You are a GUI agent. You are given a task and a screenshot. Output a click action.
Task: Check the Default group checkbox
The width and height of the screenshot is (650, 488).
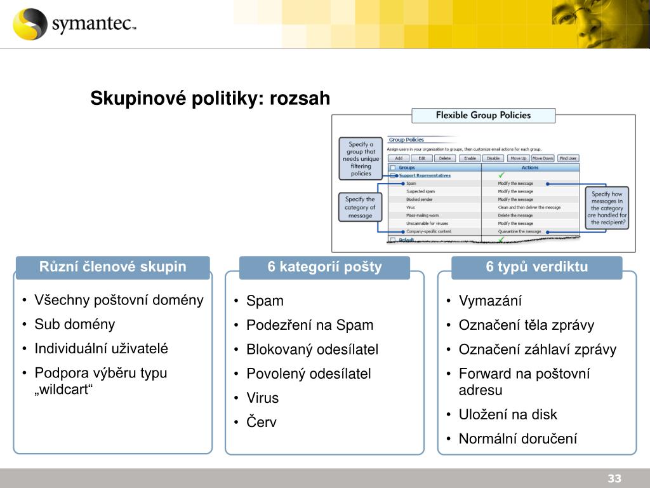(393, 240)
